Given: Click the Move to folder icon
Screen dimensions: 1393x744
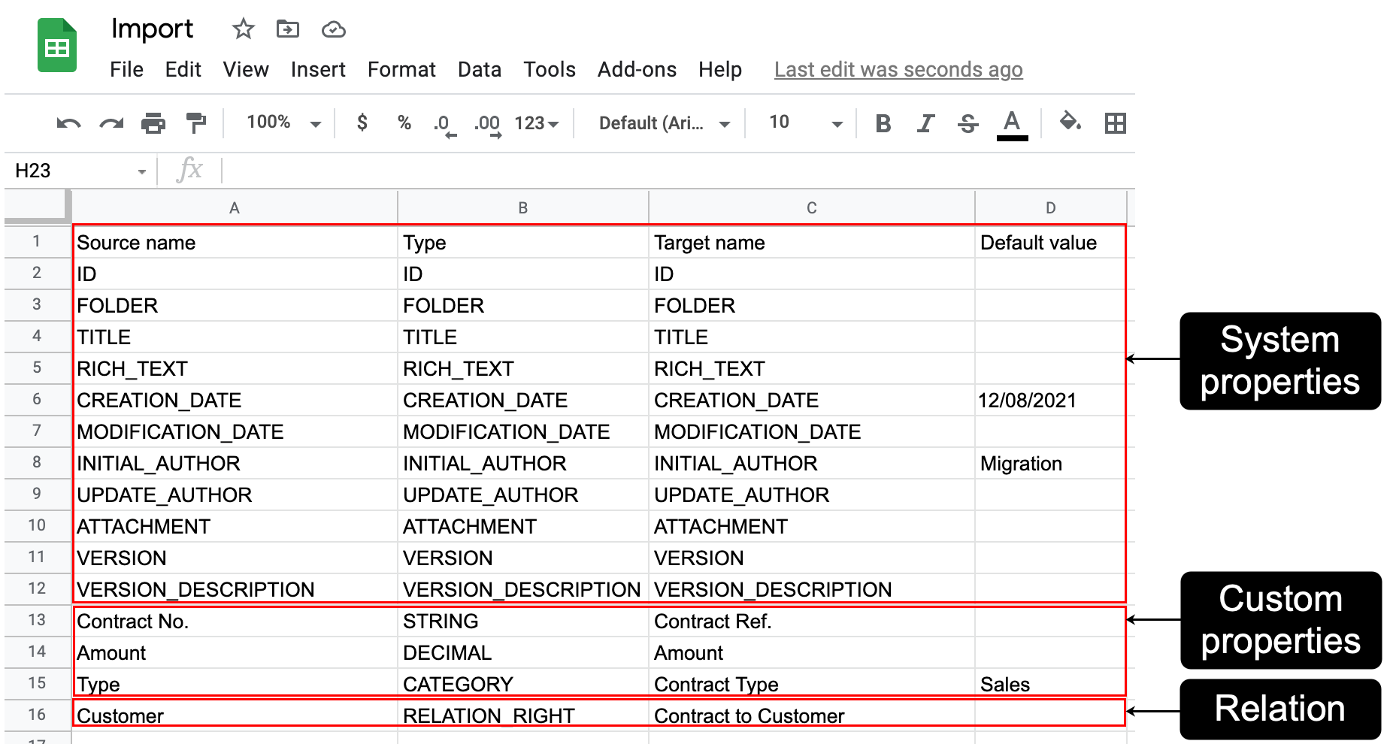Looking at the screenshot, I should click(288, 30).
